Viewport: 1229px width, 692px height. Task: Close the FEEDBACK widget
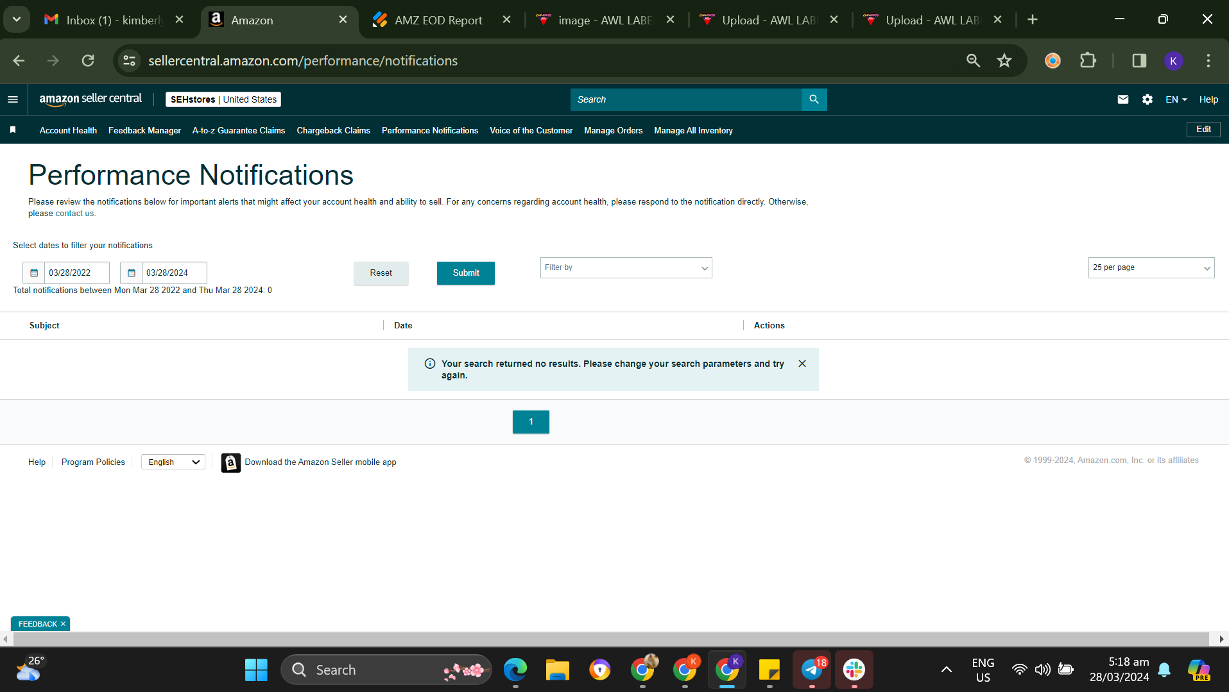point(63,624)
